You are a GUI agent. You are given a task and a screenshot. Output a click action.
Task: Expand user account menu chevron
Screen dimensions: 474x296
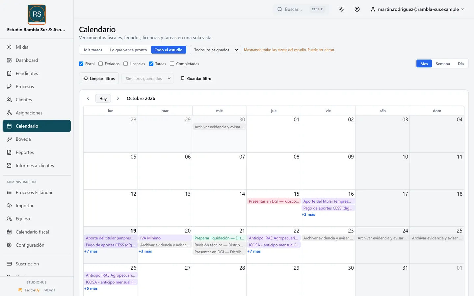[x=462, y=9]
